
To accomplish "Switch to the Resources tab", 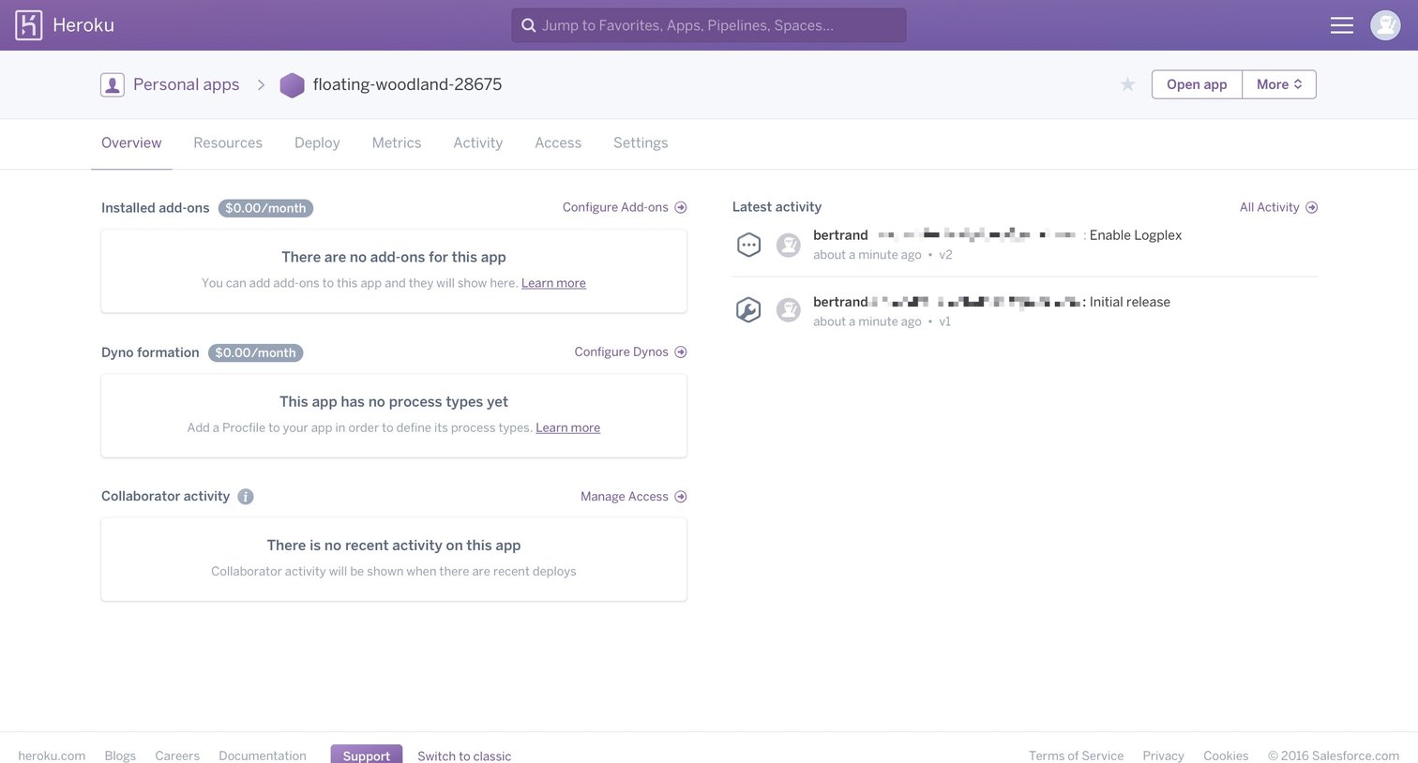I will click(x=228, y=142).
